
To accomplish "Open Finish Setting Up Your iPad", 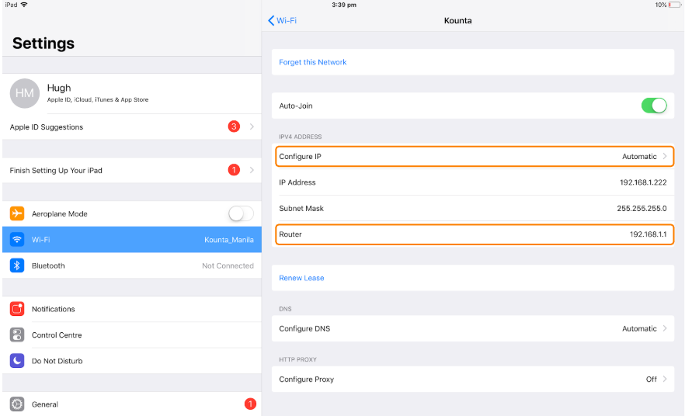I will coord(132,170).
